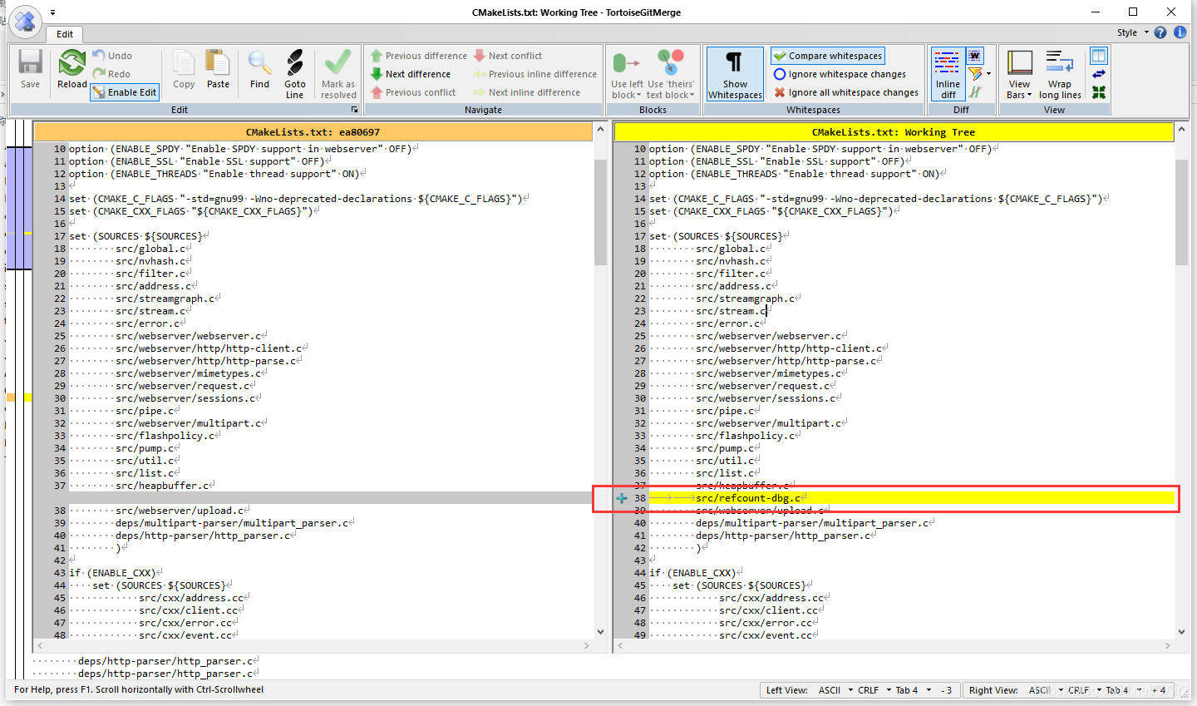Viewport: 1197px width, 706px height.
Task: Open Help via question mark icon
Action: [x=1160, y=32]
